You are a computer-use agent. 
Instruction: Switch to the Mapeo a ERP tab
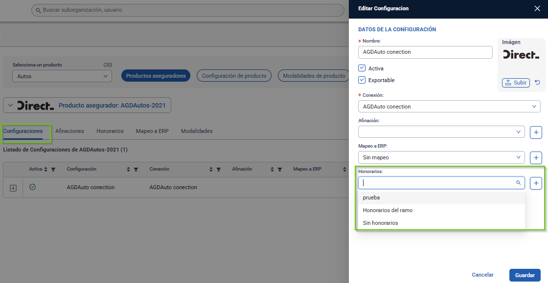[152, 131]
